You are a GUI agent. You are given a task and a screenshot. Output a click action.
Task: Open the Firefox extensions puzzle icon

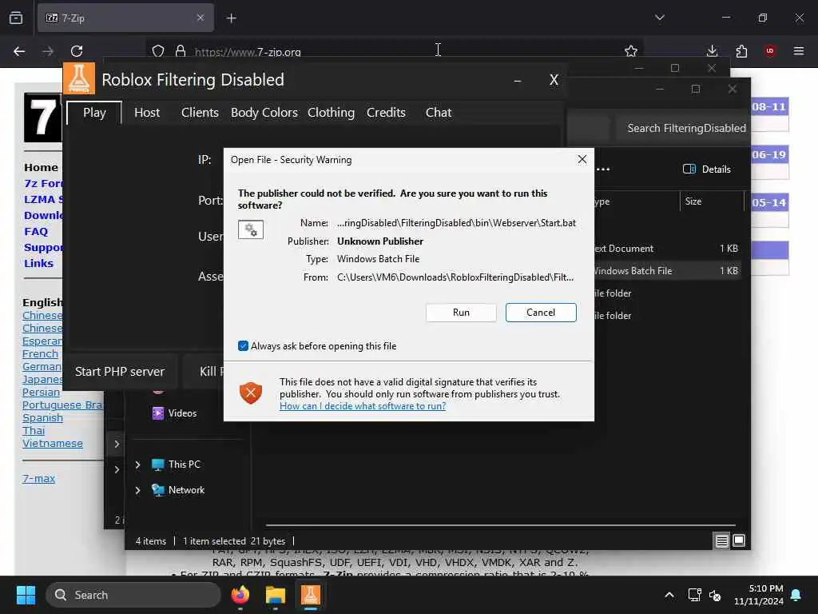click(741, 51)
